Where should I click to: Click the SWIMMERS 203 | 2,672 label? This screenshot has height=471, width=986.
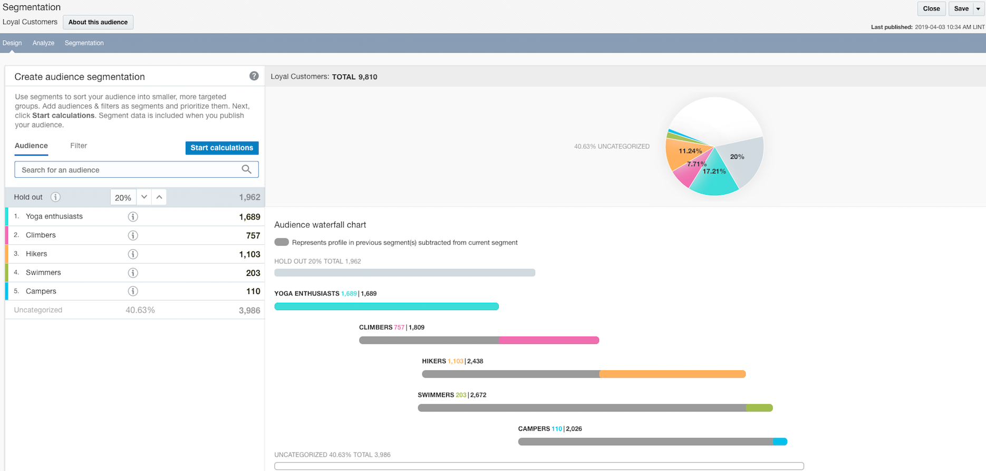click(452, 395)
